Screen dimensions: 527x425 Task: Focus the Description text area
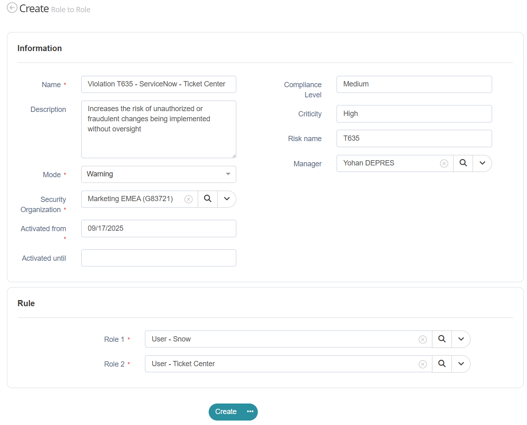point(158,129)
